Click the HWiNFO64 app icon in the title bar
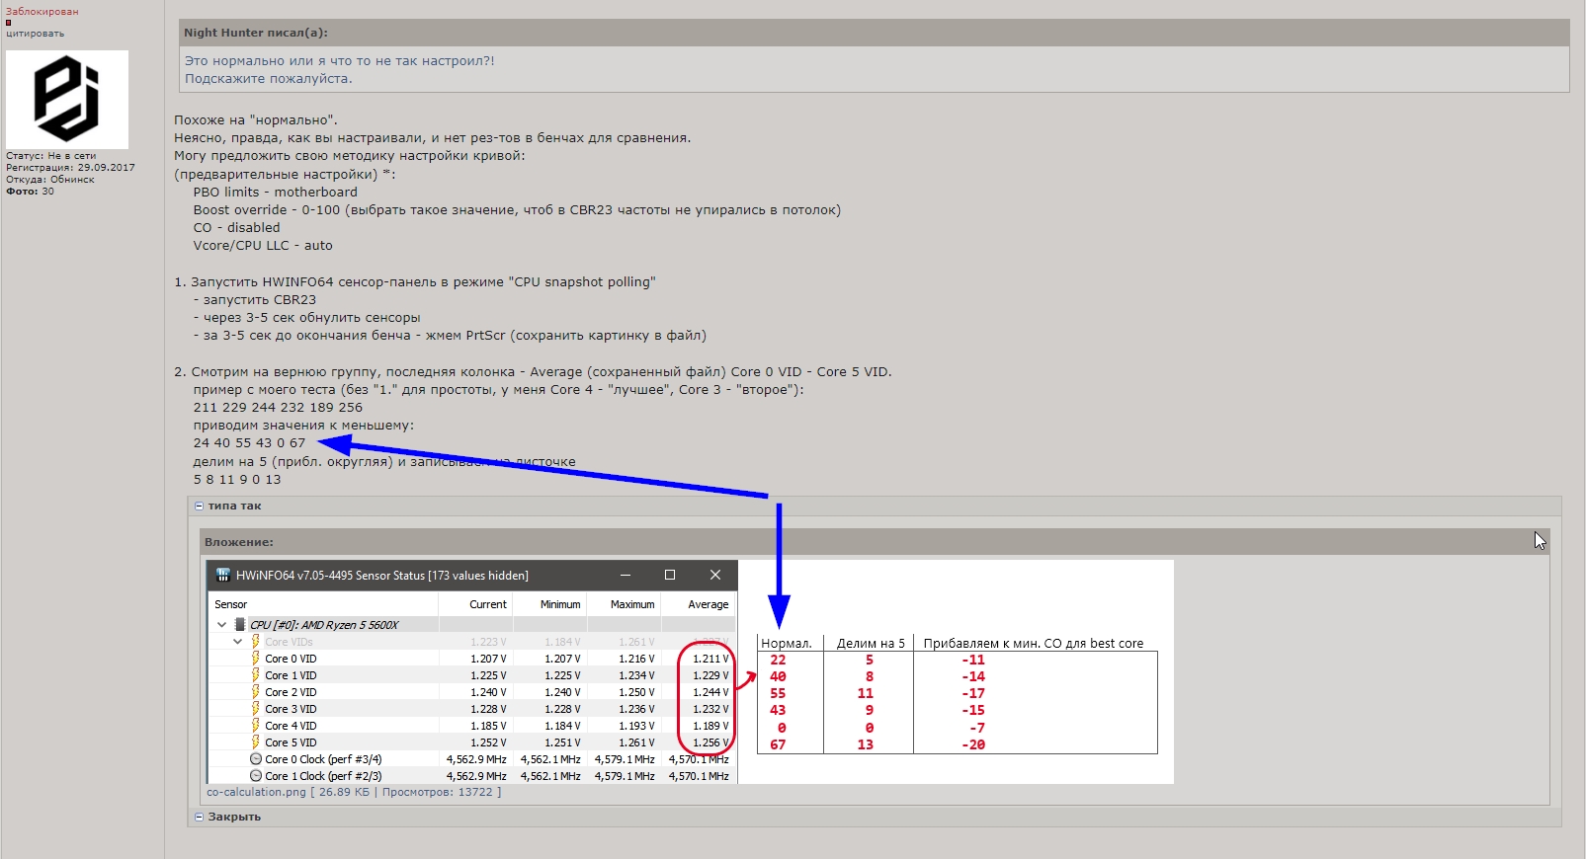The height and width of the screenshot is (859, 1586). pyautogui.click(x=223, y=575)
